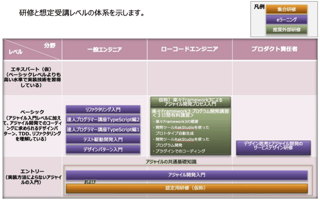Click the 集合研修 orange legend swatch
Viewport: 320px width, 200px height.
(x=286, y=9)
